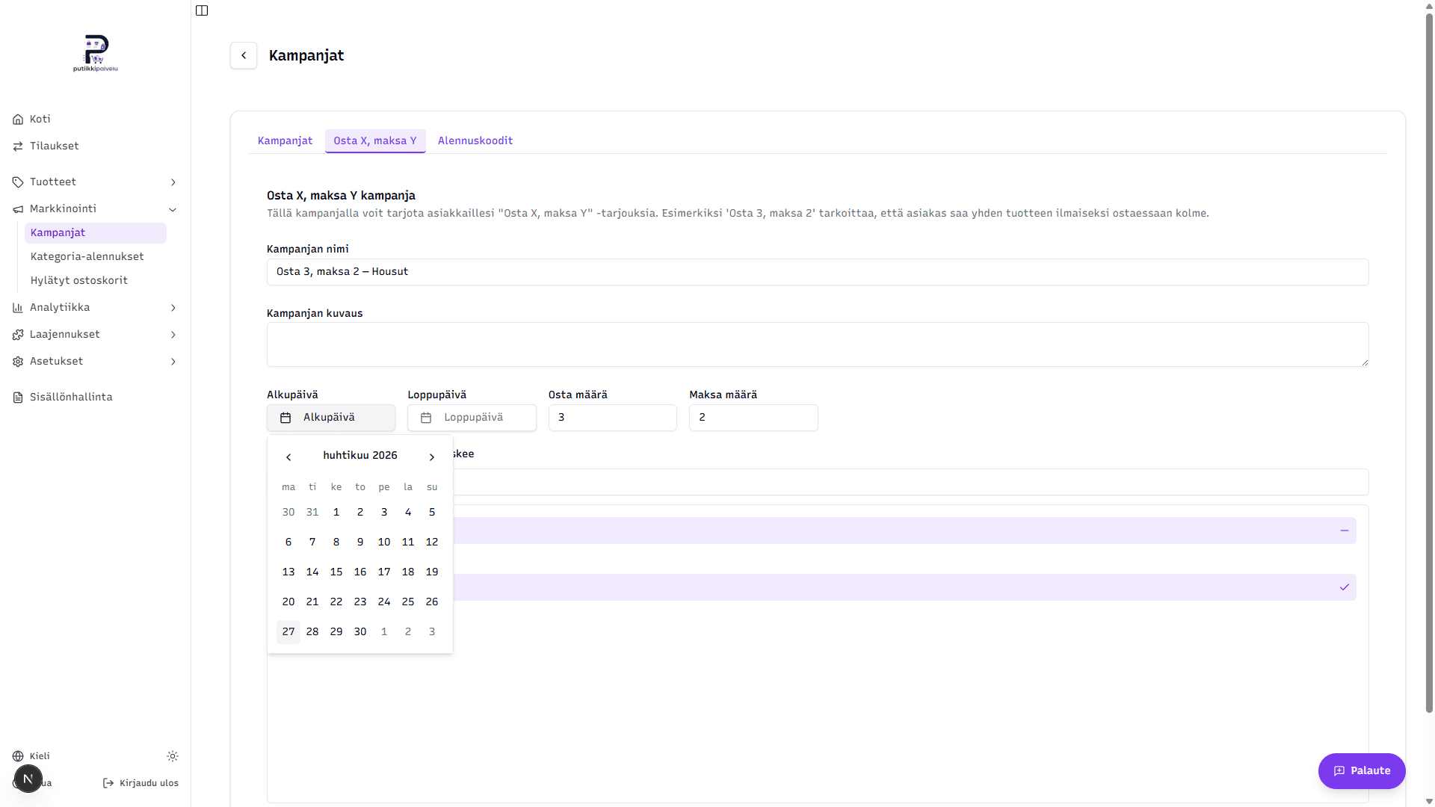Expand the Analytiikka menu
The image size is (1435, 807).
[95, 307]
